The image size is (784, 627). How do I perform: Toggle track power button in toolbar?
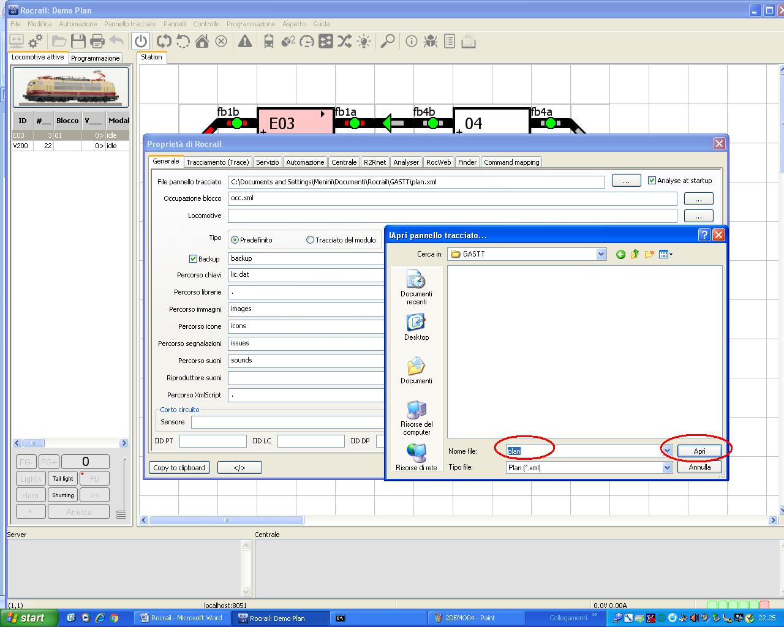tap(141, 41)
